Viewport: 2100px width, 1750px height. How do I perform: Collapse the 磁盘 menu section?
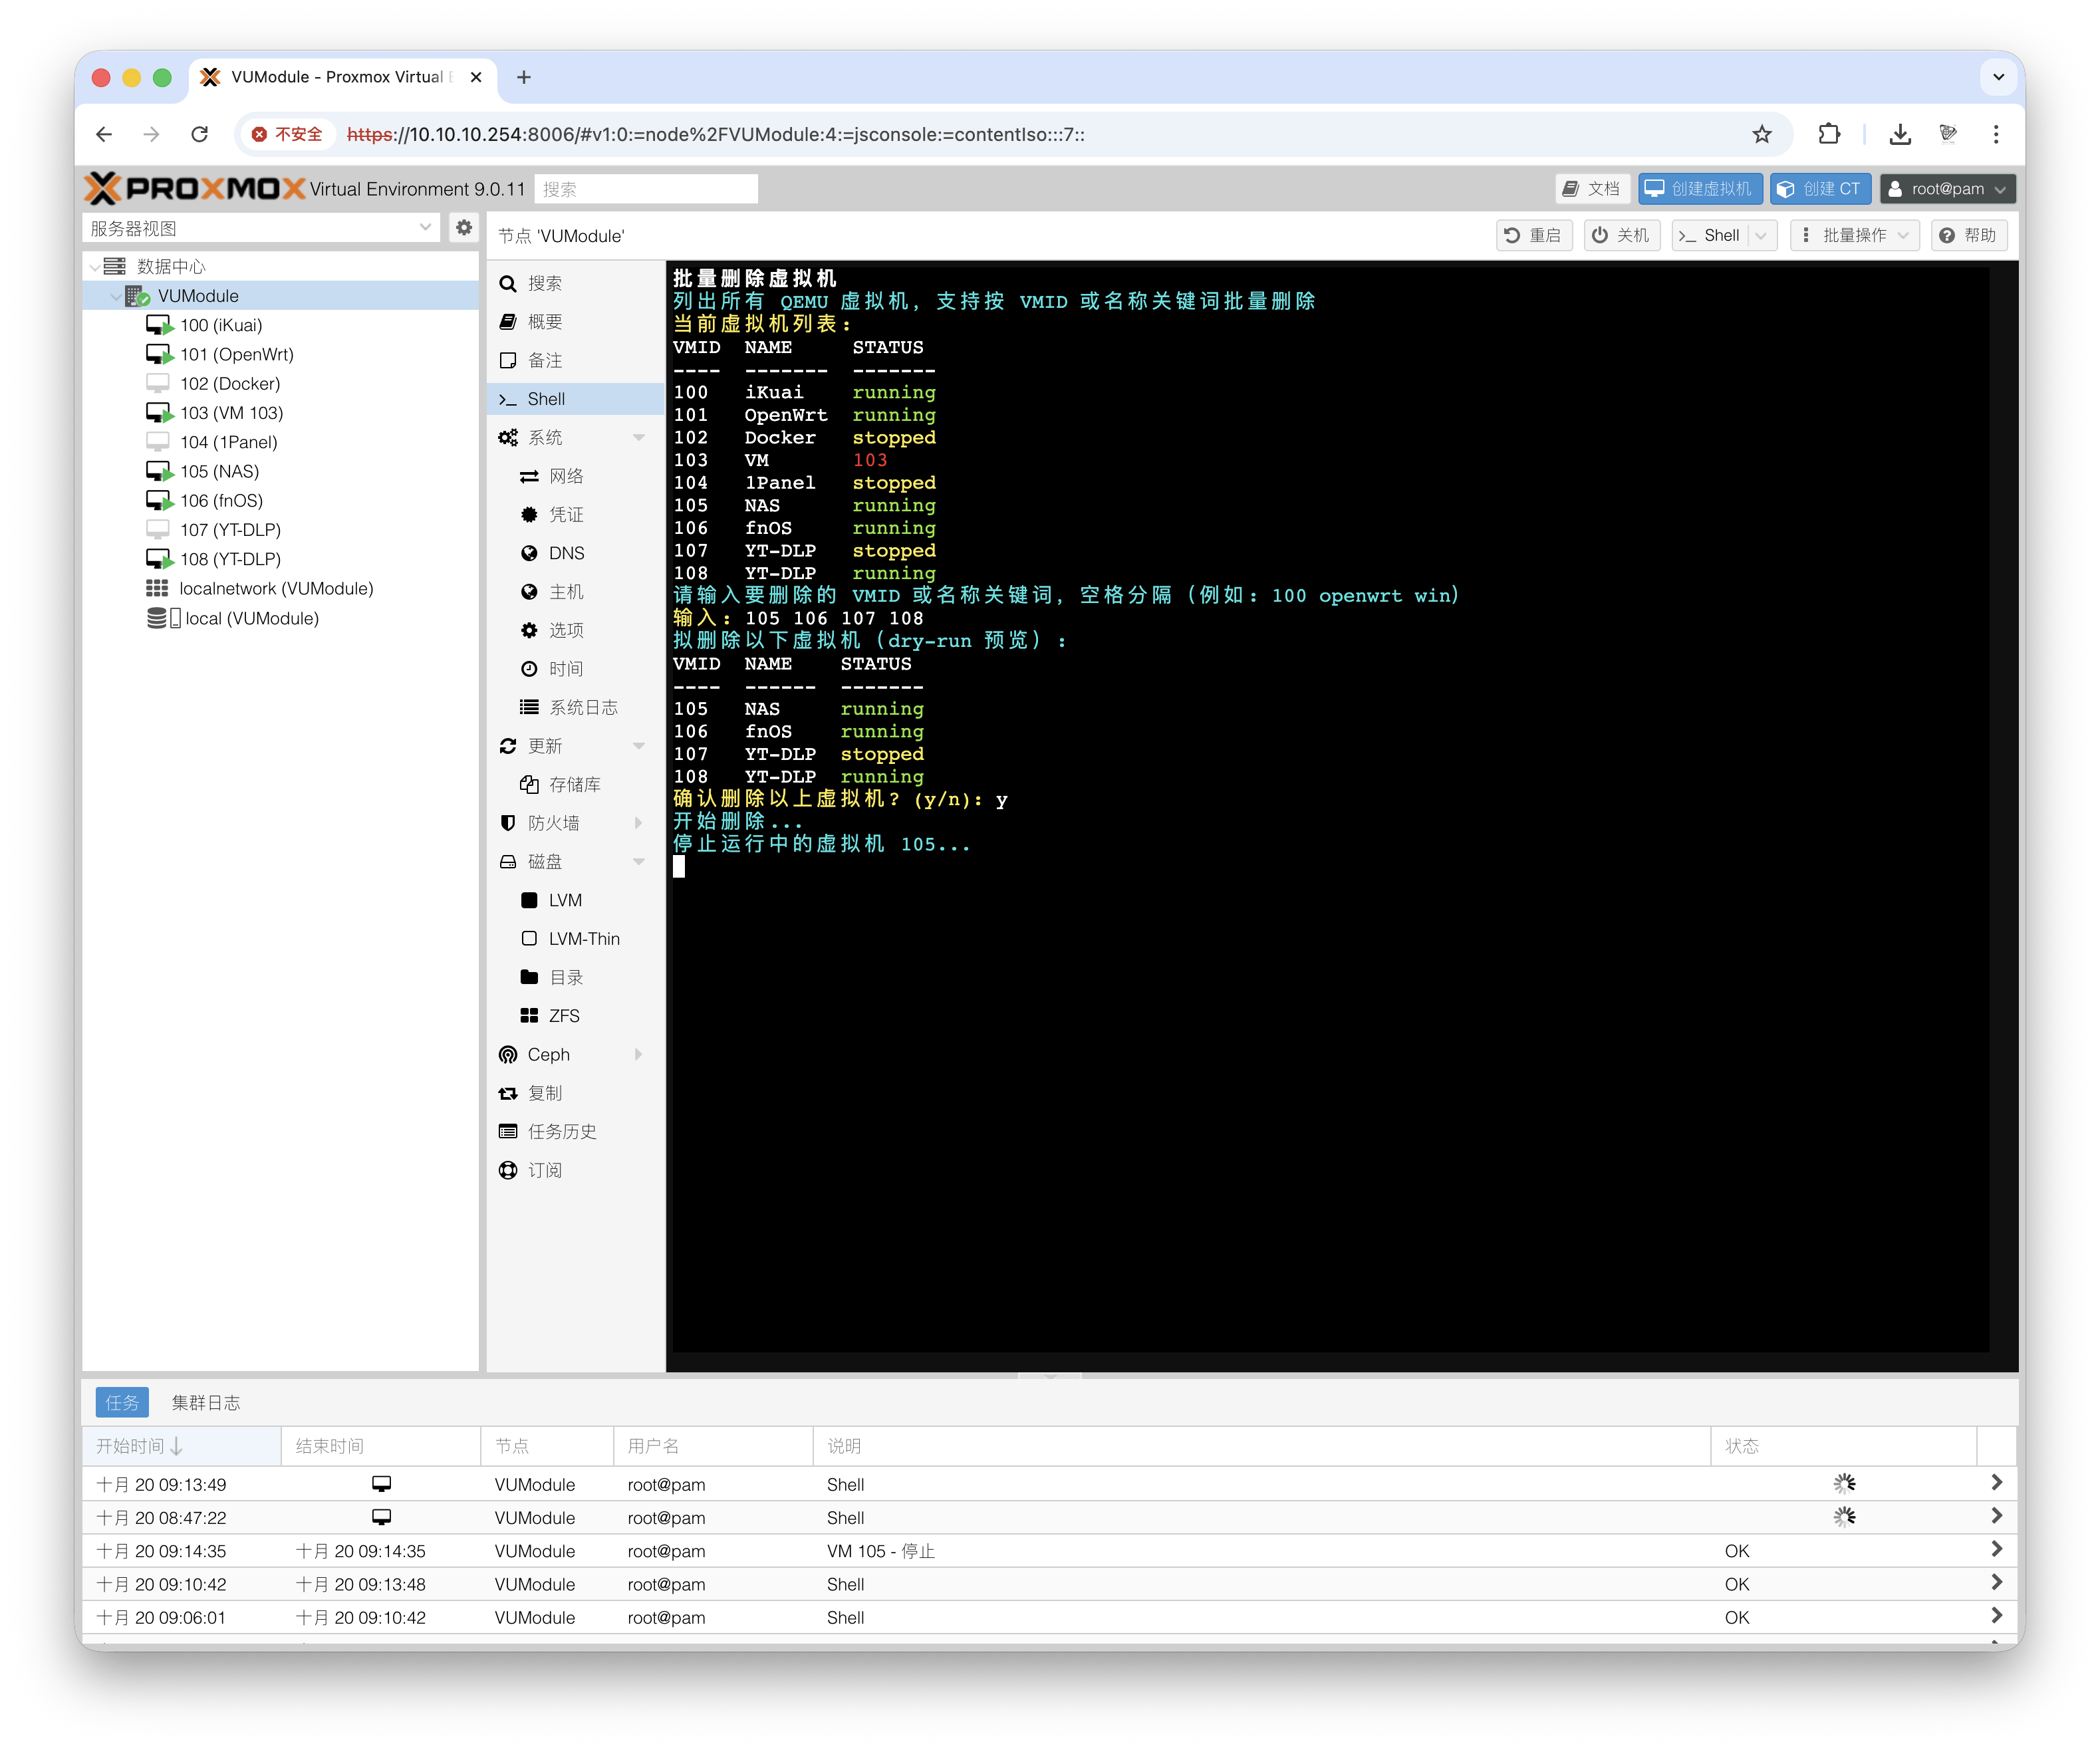pos(639,862)
